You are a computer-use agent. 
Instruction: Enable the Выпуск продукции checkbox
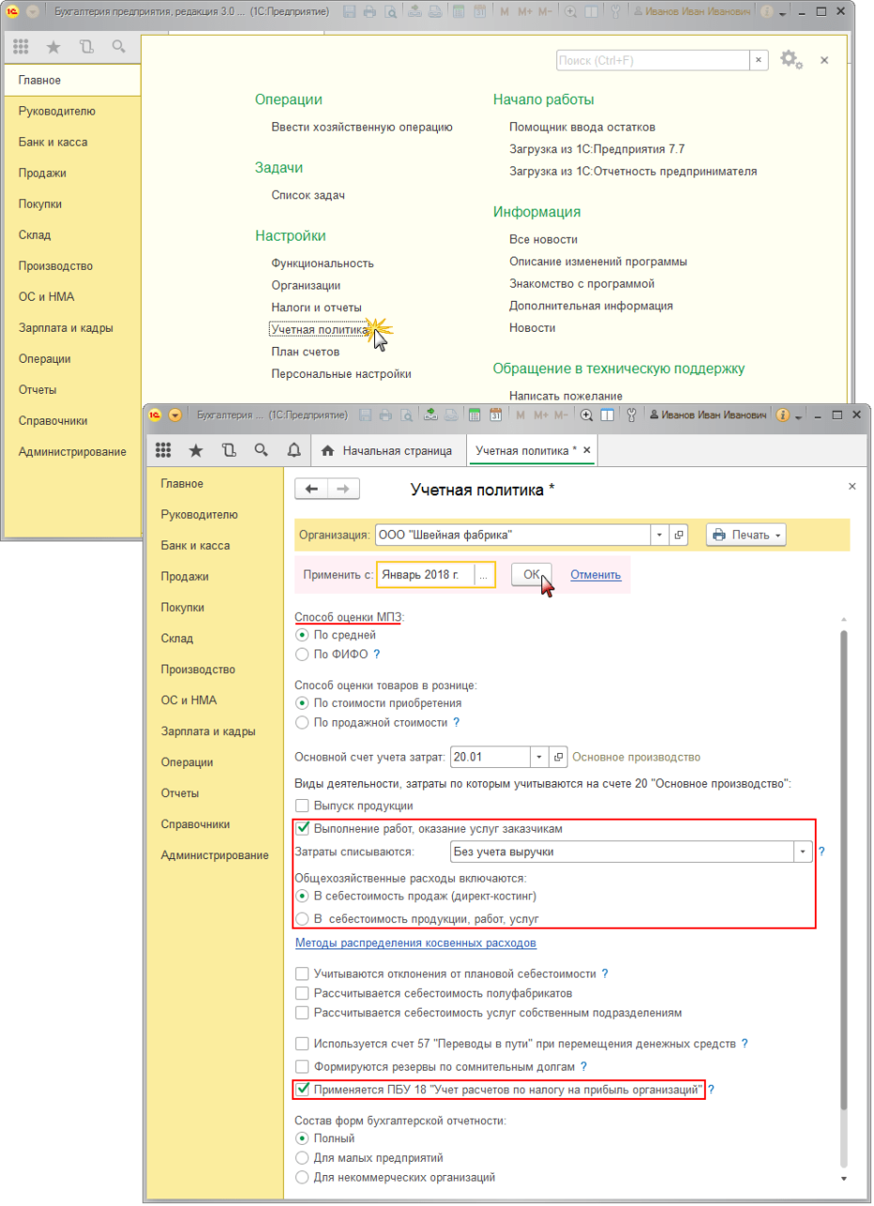click(302, 806)
